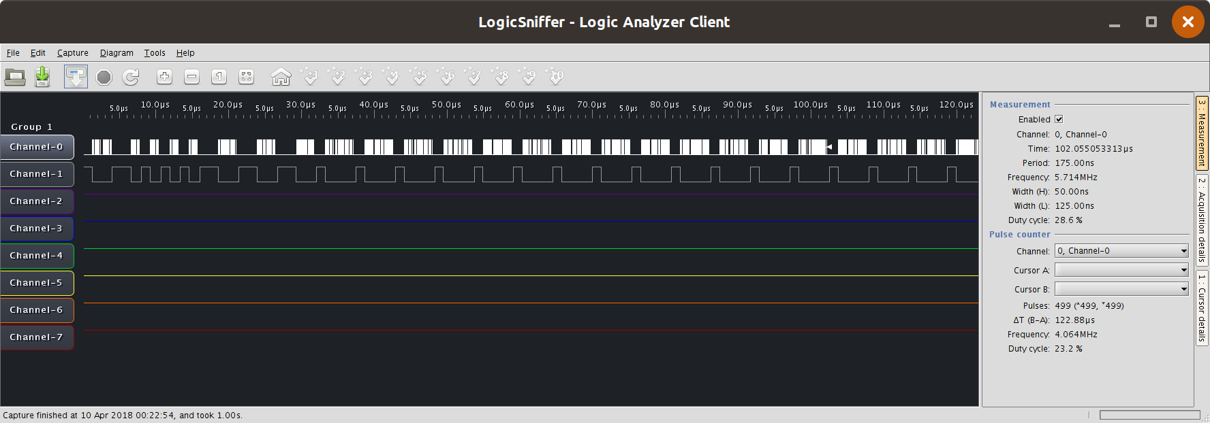Select the Channel-3 label

[37, 229]
